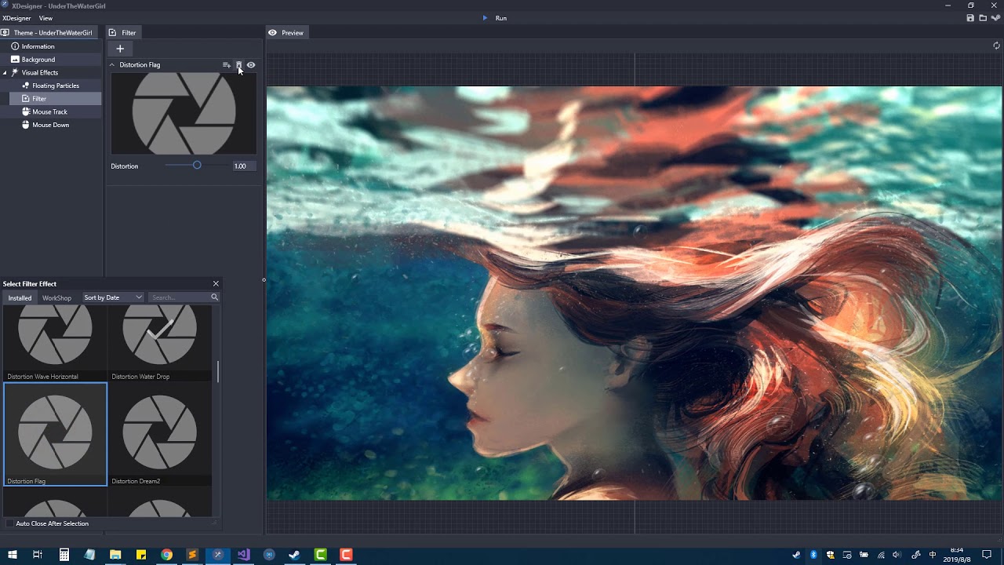Open Google Chrome from the taskbar
The width and height of the screenshot is (1004, 565).
click(166, 555)
